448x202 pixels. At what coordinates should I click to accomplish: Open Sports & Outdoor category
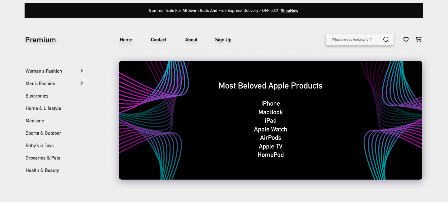click(x=43, y=133)
